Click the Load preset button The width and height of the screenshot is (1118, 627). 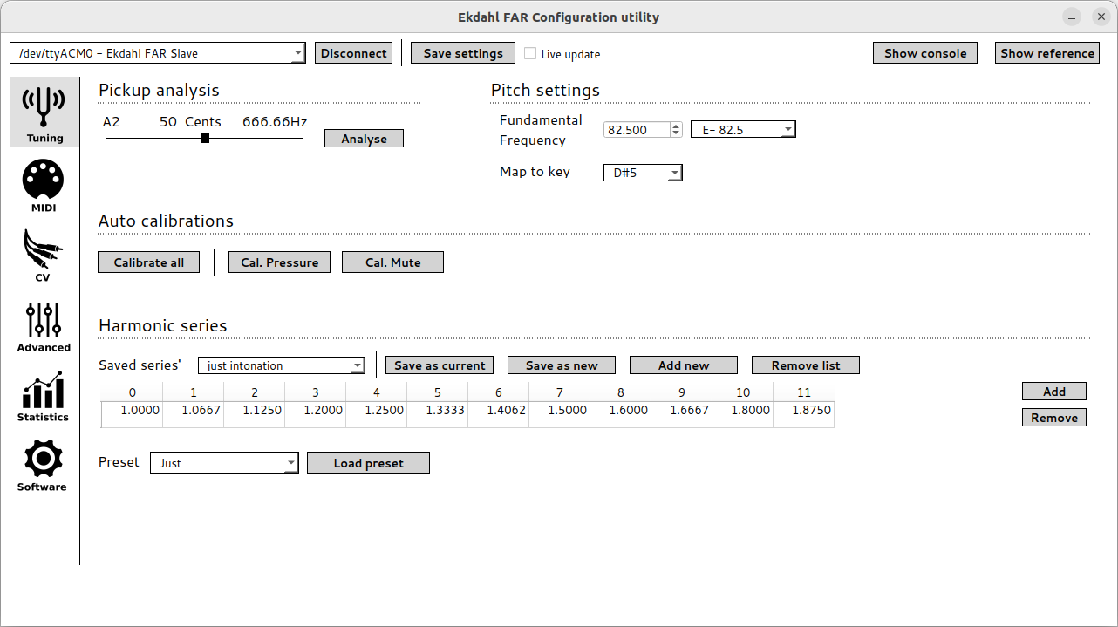[x=368, y=463]
